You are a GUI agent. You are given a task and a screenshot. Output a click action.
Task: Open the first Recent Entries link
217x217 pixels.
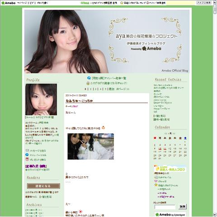pyautogui.click(x=163, y=85)
